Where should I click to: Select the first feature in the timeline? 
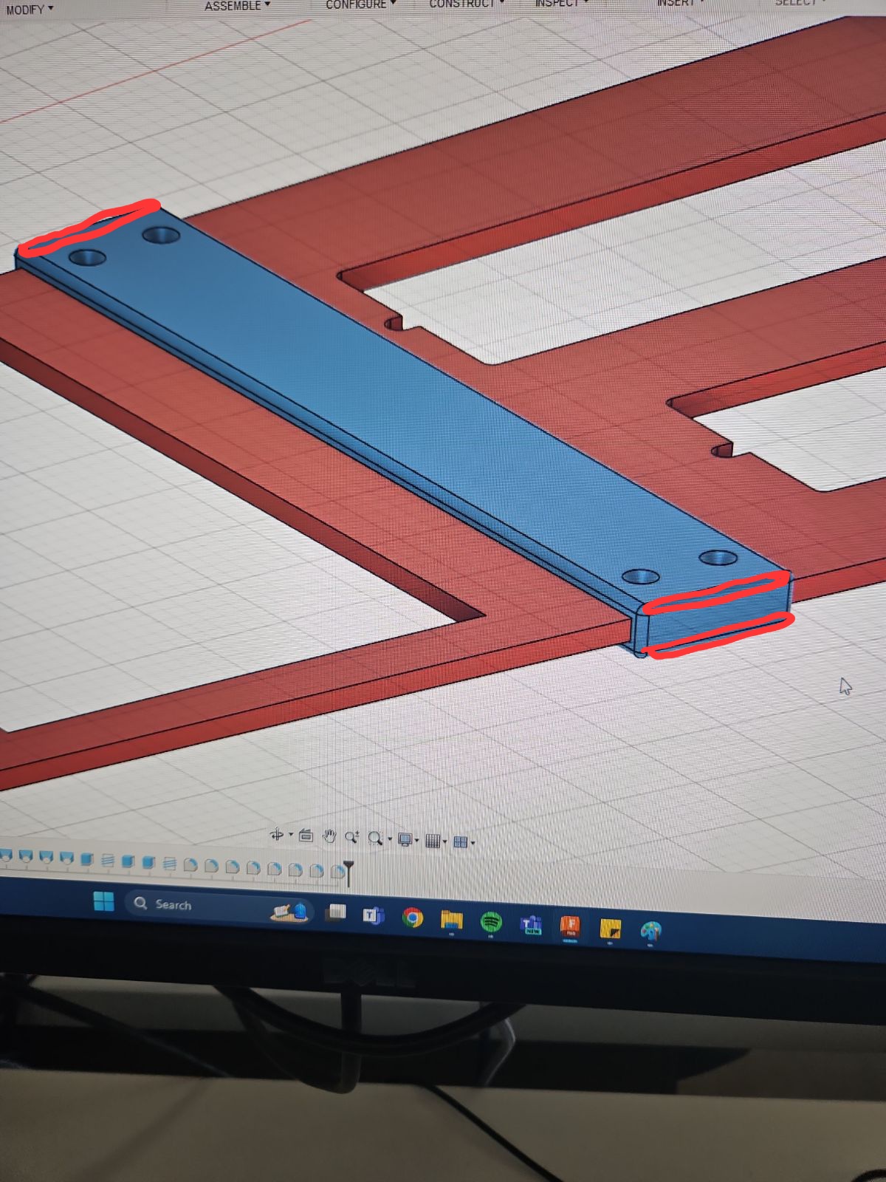pyautogui.click(x=6, y=857)
